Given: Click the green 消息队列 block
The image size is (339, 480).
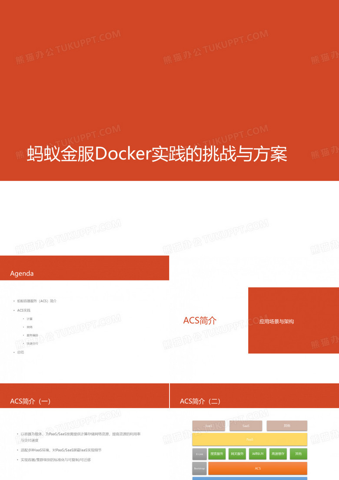Looking at the screenshot, I should 258,454.
